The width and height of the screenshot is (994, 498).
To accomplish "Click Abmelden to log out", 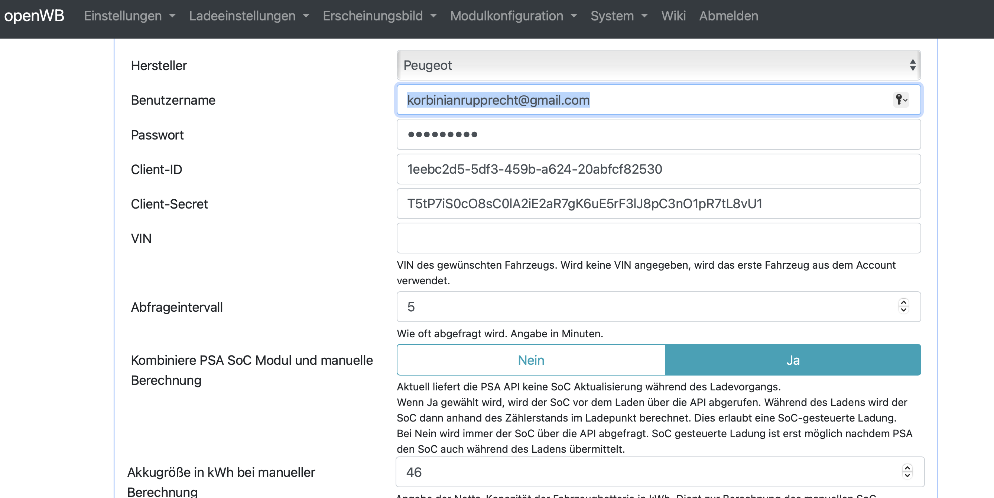I will click(728, 16).
